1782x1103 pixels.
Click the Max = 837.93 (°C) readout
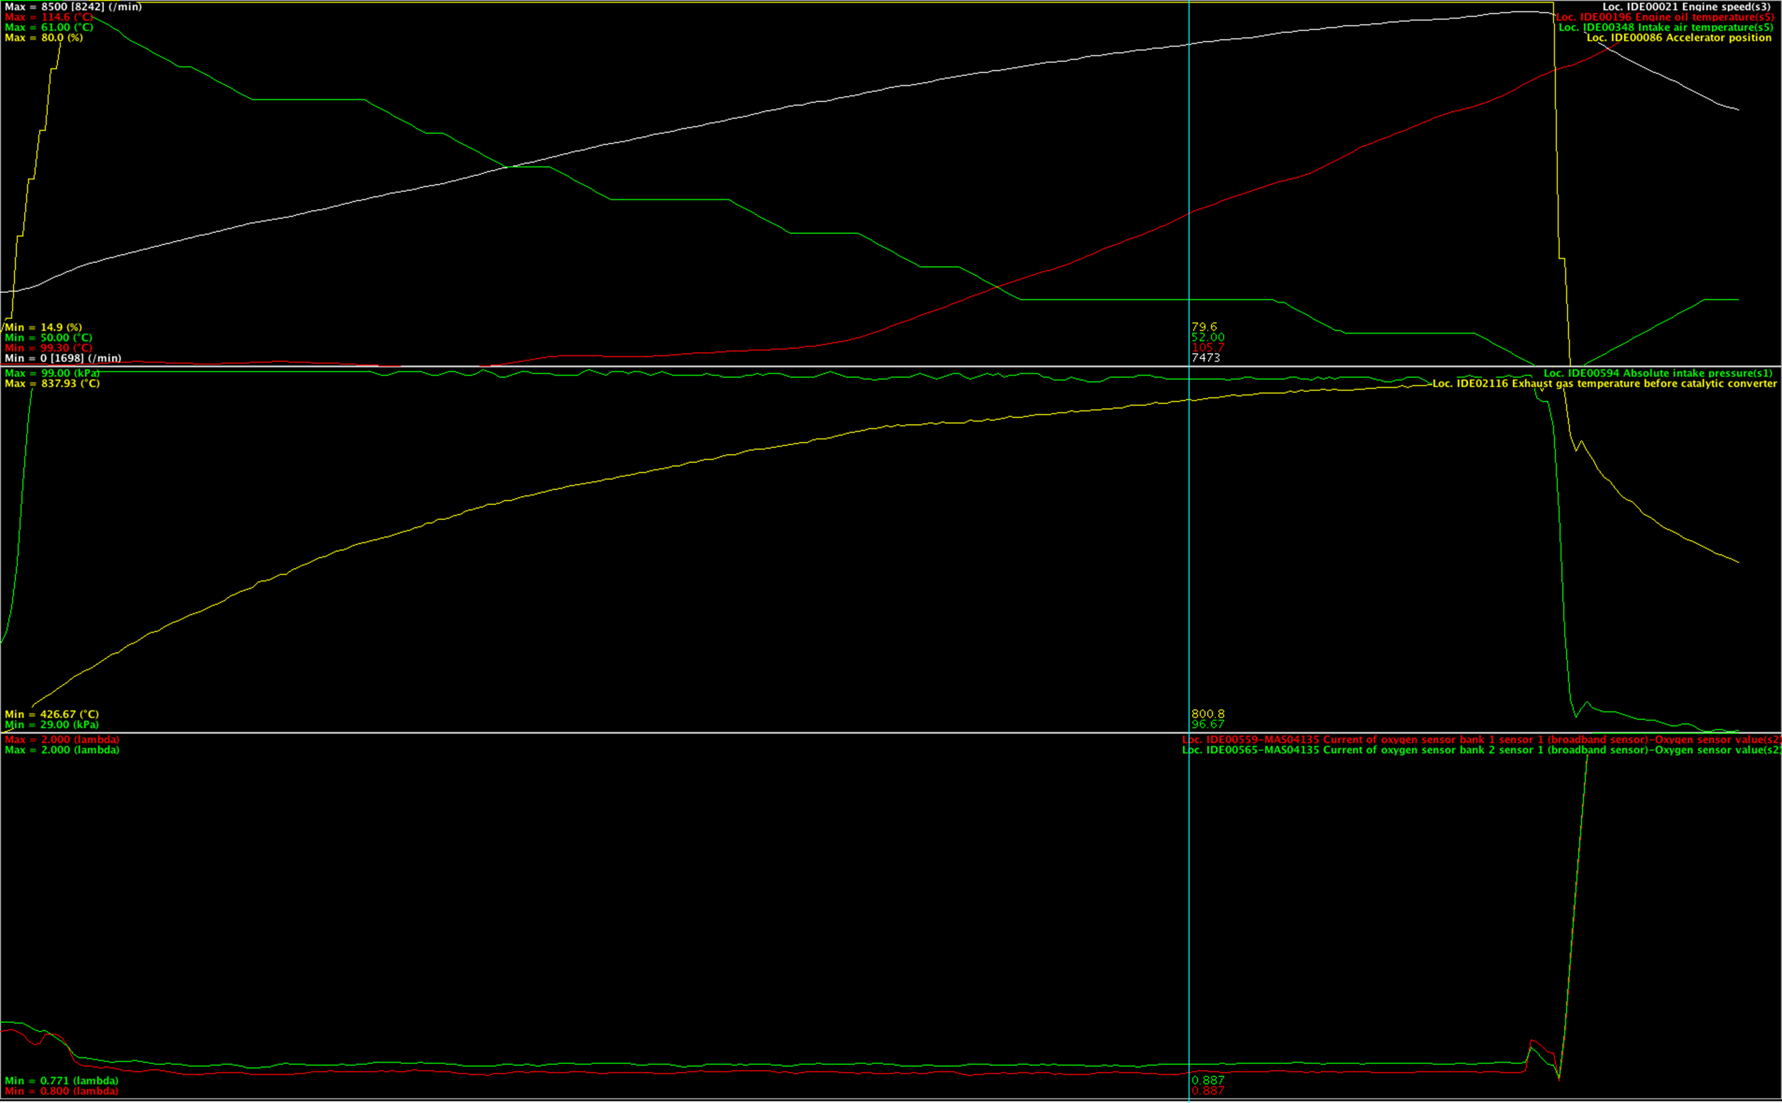52,383
